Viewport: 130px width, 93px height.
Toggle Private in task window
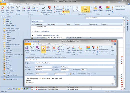(x=100, y=47)
